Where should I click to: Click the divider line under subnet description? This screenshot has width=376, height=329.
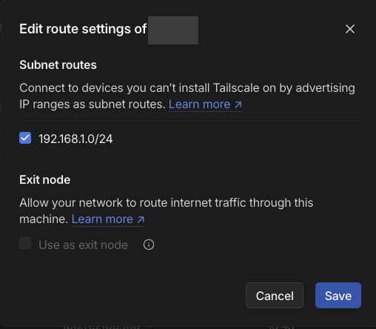point(190,121)
